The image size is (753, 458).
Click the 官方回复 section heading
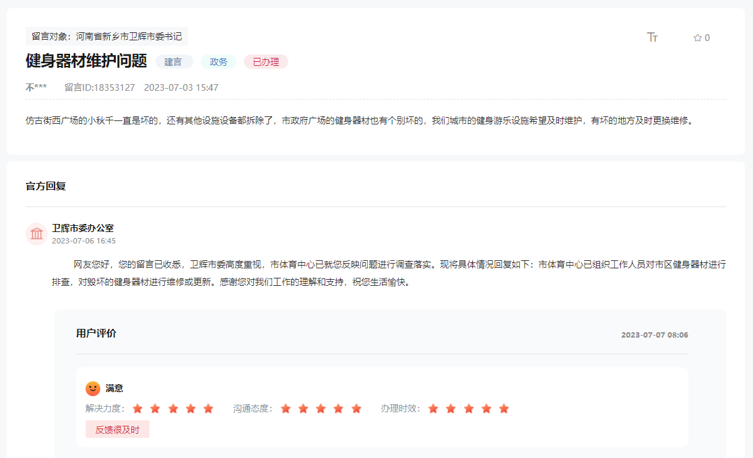click(x=46, y=186)
